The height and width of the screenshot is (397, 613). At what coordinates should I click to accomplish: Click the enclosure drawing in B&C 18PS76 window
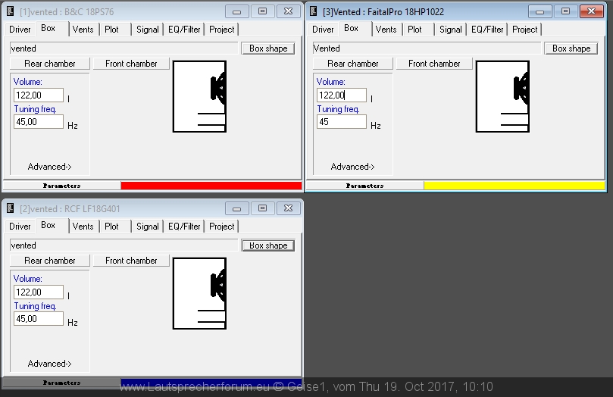point(199,96)
